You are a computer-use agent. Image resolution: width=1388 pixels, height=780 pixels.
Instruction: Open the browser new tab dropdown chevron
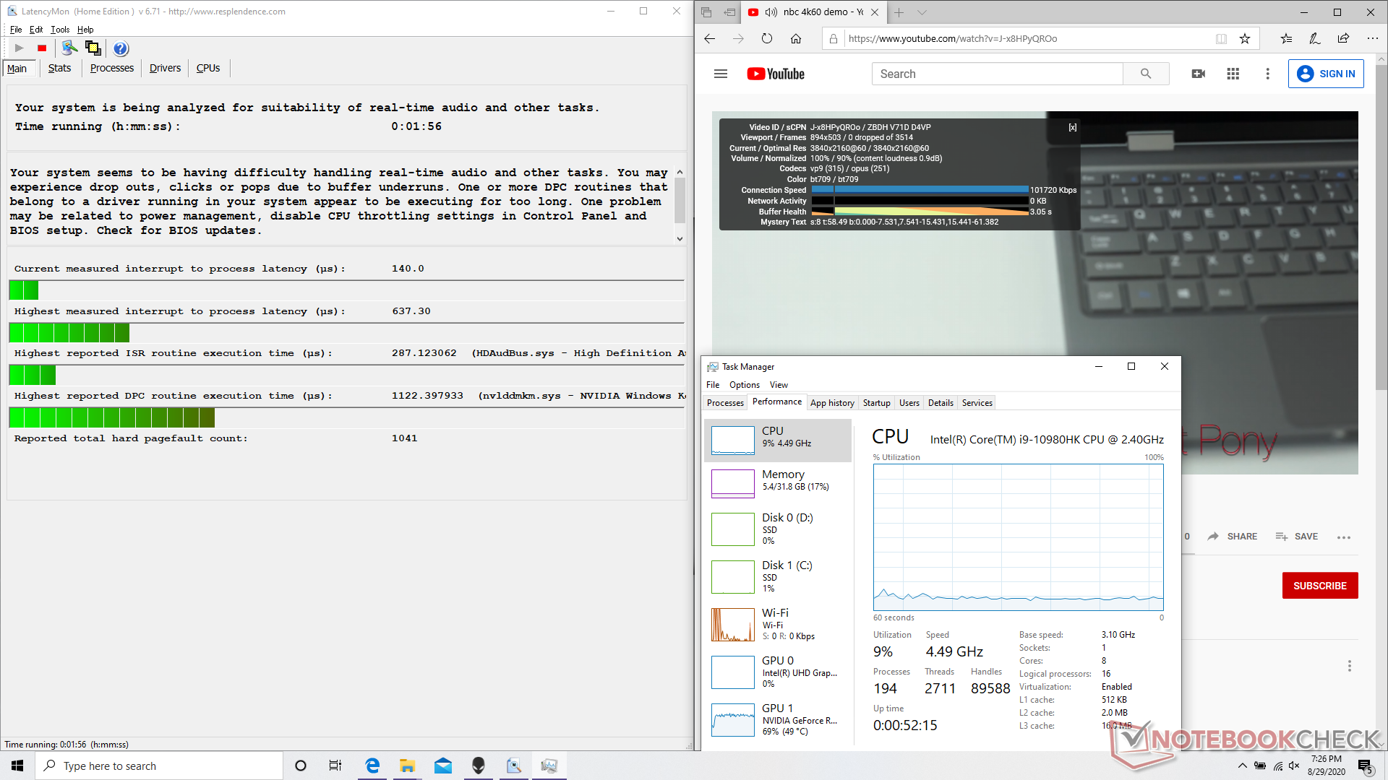click(922, 12)
